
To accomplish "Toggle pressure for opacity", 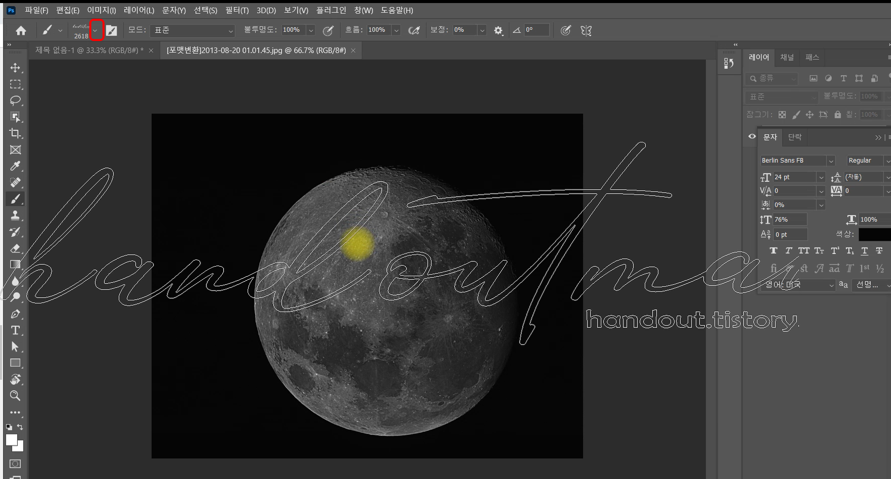I will point(328,30).
